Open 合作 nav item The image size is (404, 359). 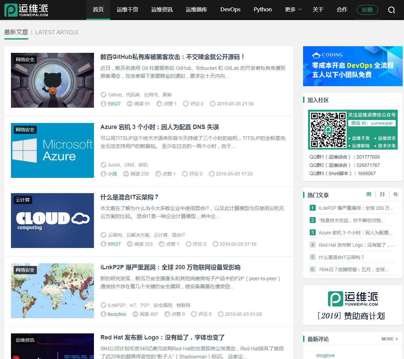click(x=342, y=10)
